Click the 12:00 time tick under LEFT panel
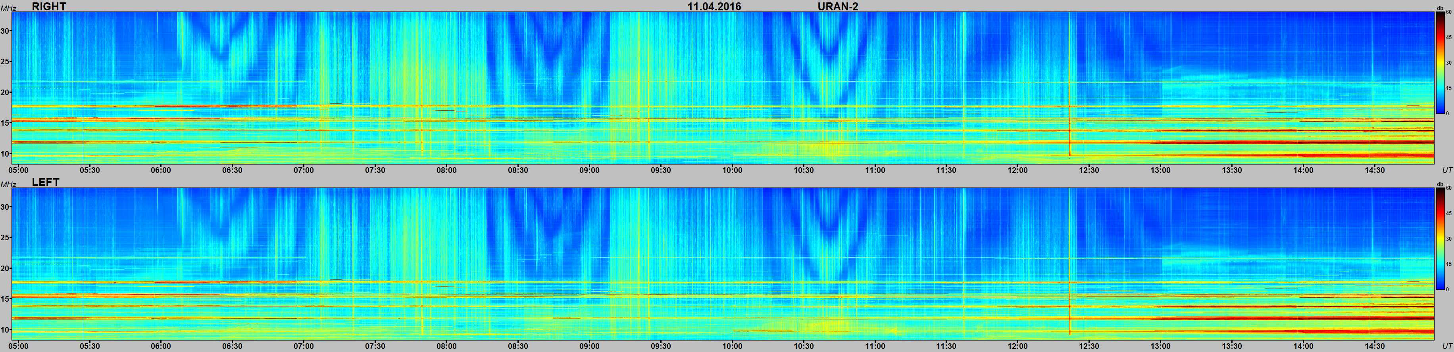Image resolution: width=1454 pixels, height=352 pixels. (x=1018, y=346)
